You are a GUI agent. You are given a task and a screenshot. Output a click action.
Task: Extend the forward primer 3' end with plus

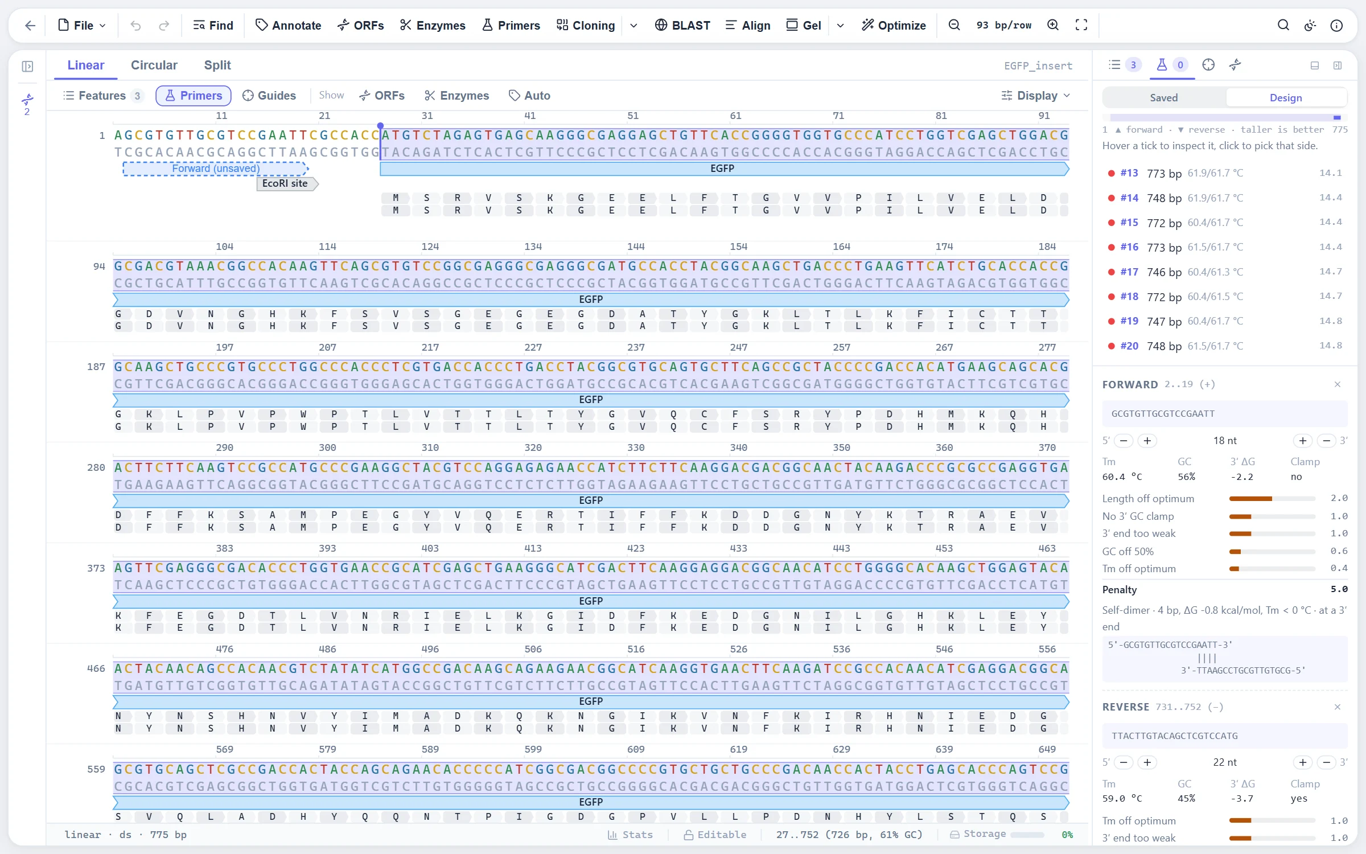click(x=1302, y=441)
